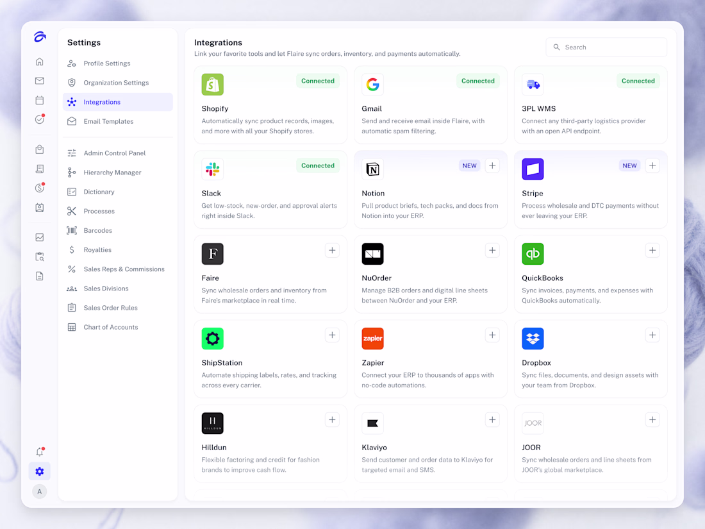Screen dimensions: 705x529
Task: Add the NuOrder integration with plus button
Action: (x=492, y=250)
